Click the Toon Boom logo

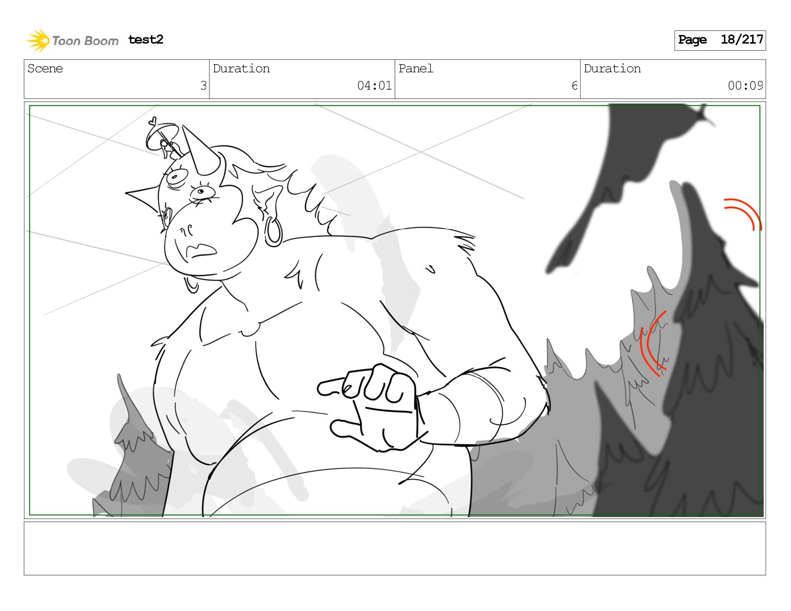(x=72, y=40)
